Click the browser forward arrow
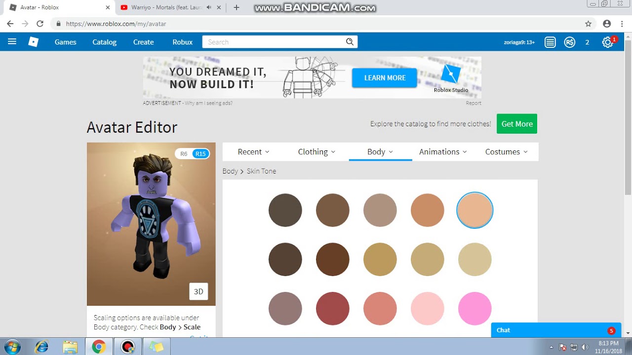632x355 pixels. [x=25, y=24]
